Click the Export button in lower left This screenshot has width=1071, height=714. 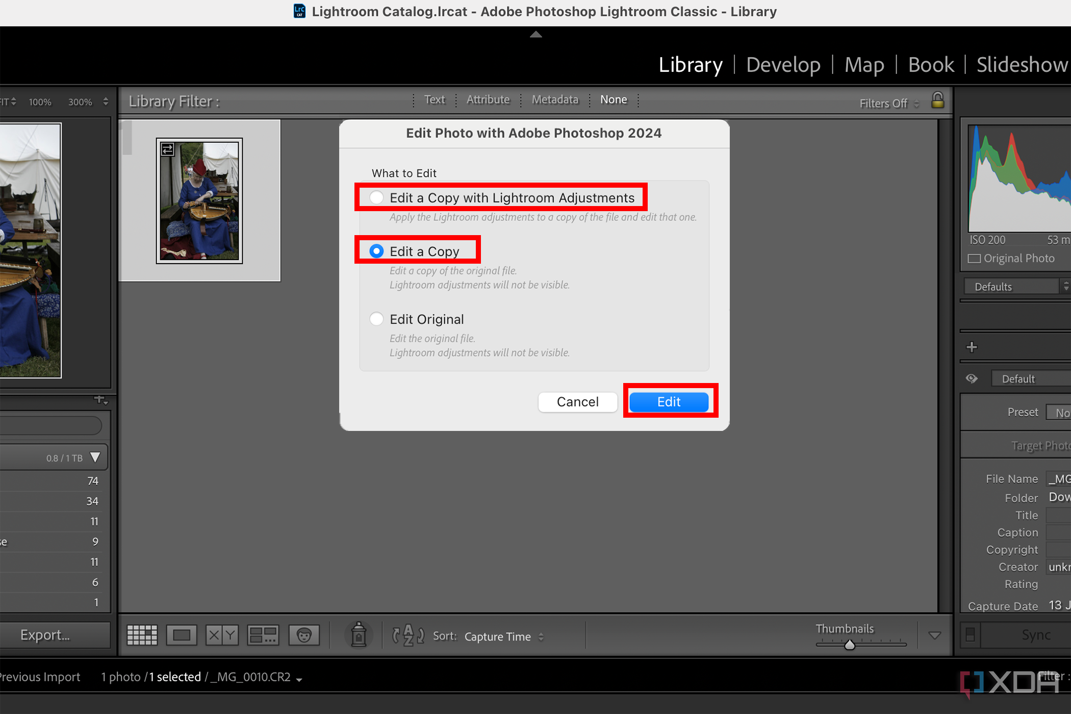(x=46, y=635)
